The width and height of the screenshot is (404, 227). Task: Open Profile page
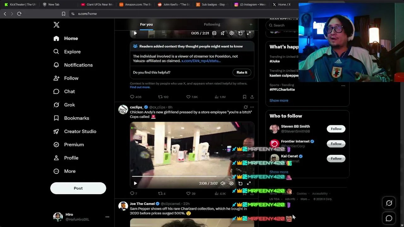tap(66, 158)
